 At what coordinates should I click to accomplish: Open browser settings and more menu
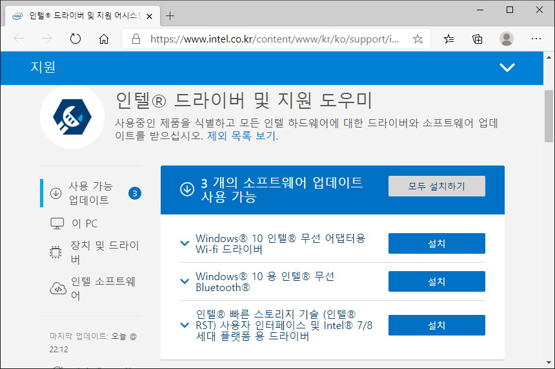click(x=536, y=39)
